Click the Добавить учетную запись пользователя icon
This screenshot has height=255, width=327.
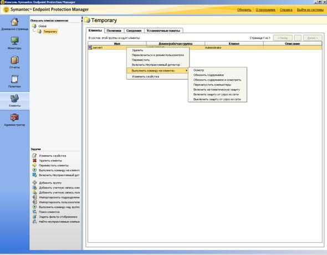(34, 192)
